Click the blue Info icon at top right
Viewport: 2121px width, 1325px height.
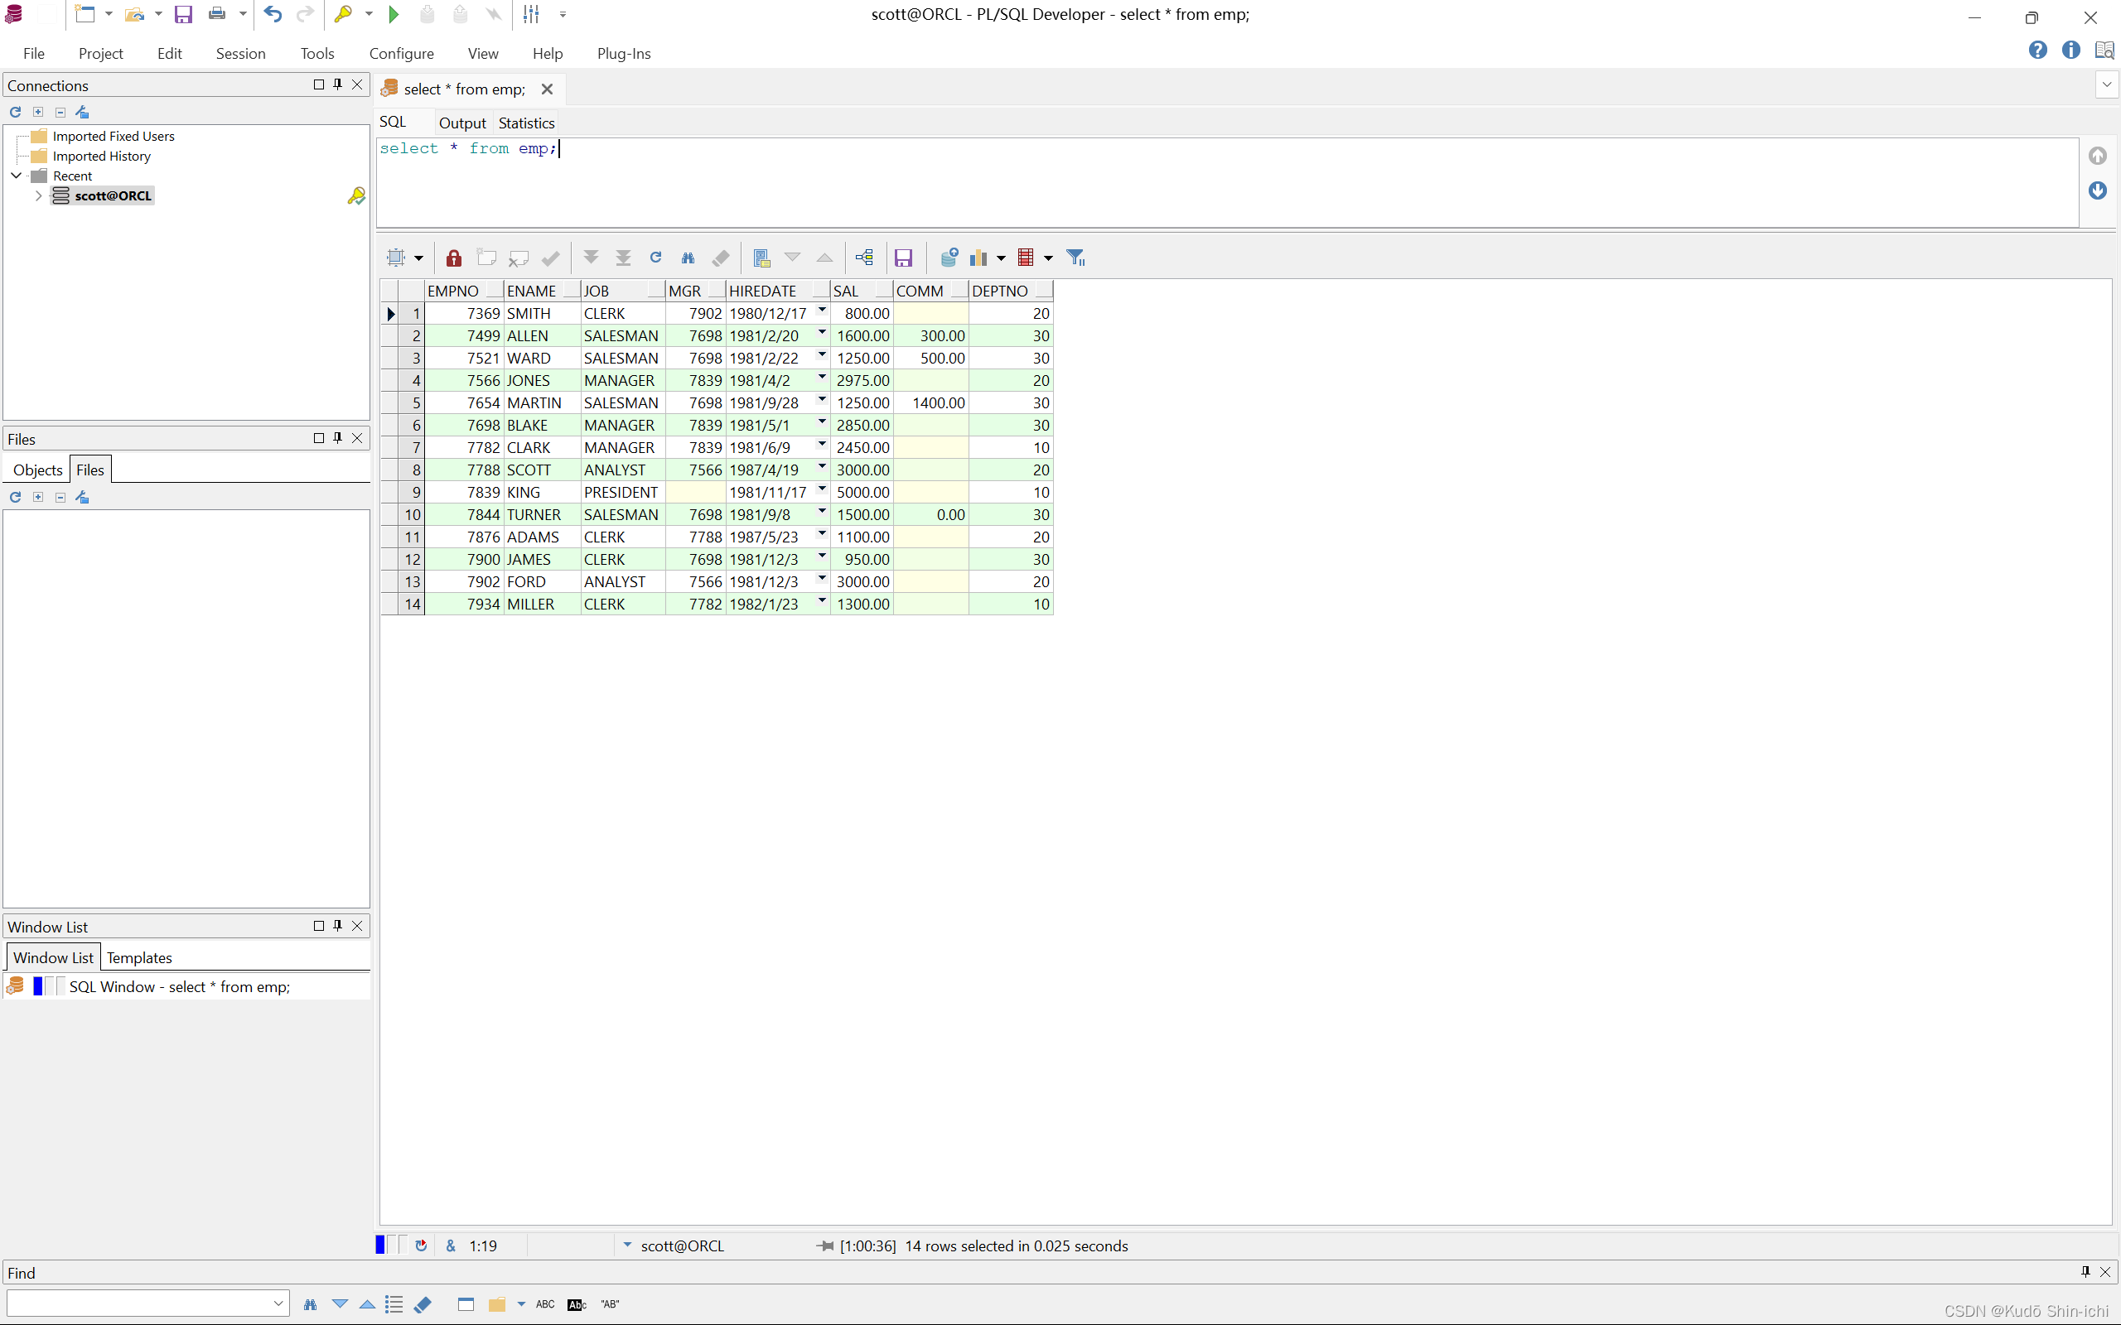pos(2071,50)
